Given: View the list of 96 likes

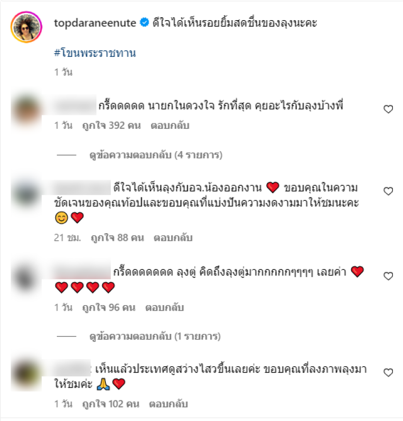Looking at the screenshot, I should pos(109,307).
